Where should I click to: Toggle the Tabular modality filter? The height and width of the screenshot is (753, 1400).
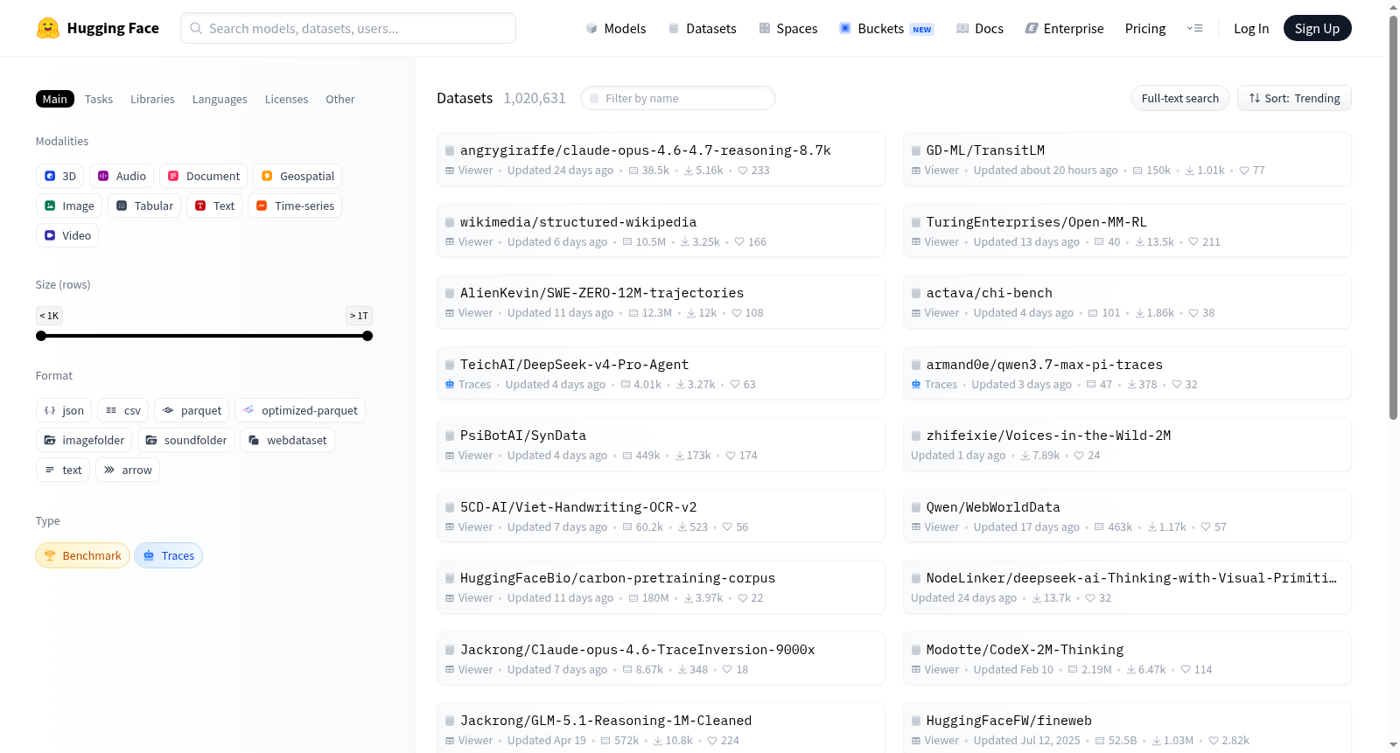tap(144, 206)
